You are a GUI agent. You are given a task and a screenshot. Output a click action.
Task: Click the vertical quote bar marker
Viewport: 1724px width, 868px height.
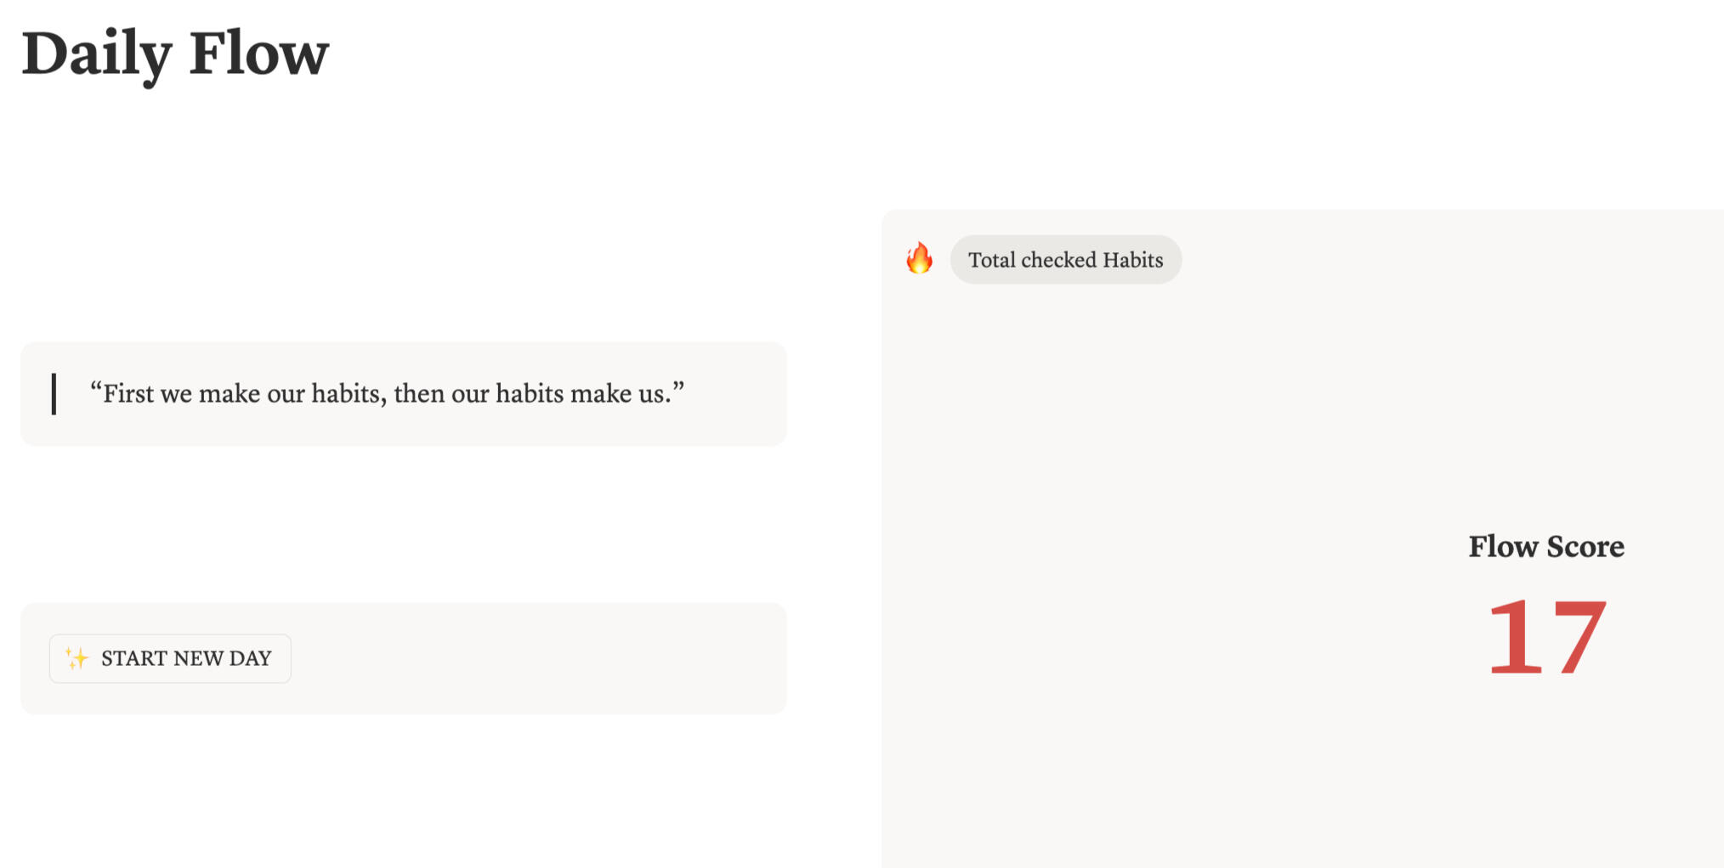(x=54, y=394)
